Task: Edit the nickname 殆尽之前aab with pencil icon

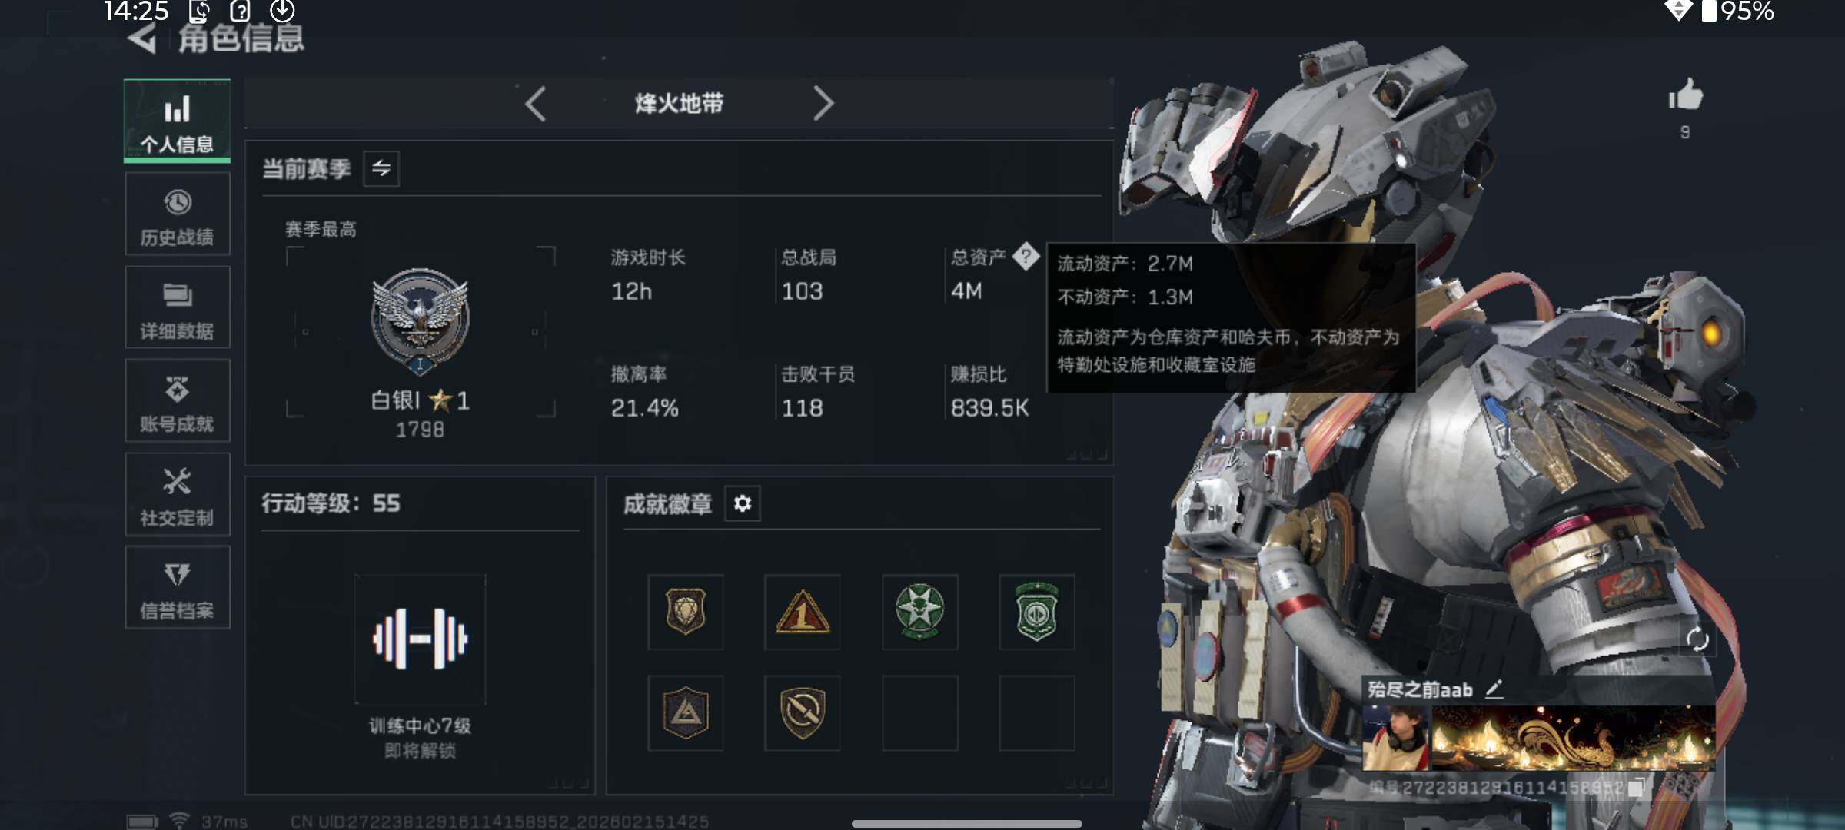Action: 1494,689
